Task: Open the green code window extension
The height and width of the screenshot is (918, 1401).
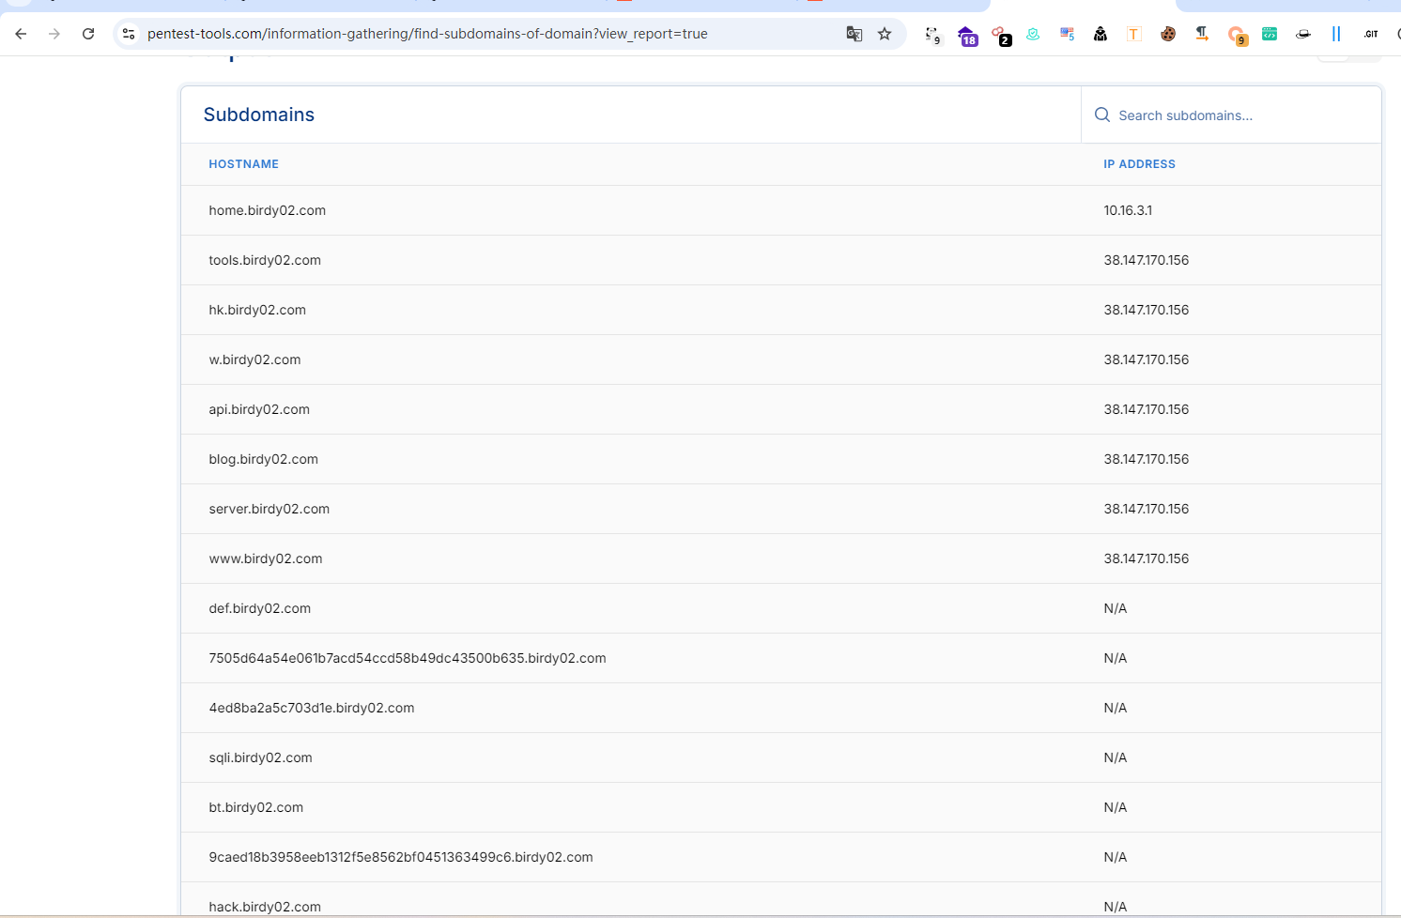Action: tap(1270, 34)
